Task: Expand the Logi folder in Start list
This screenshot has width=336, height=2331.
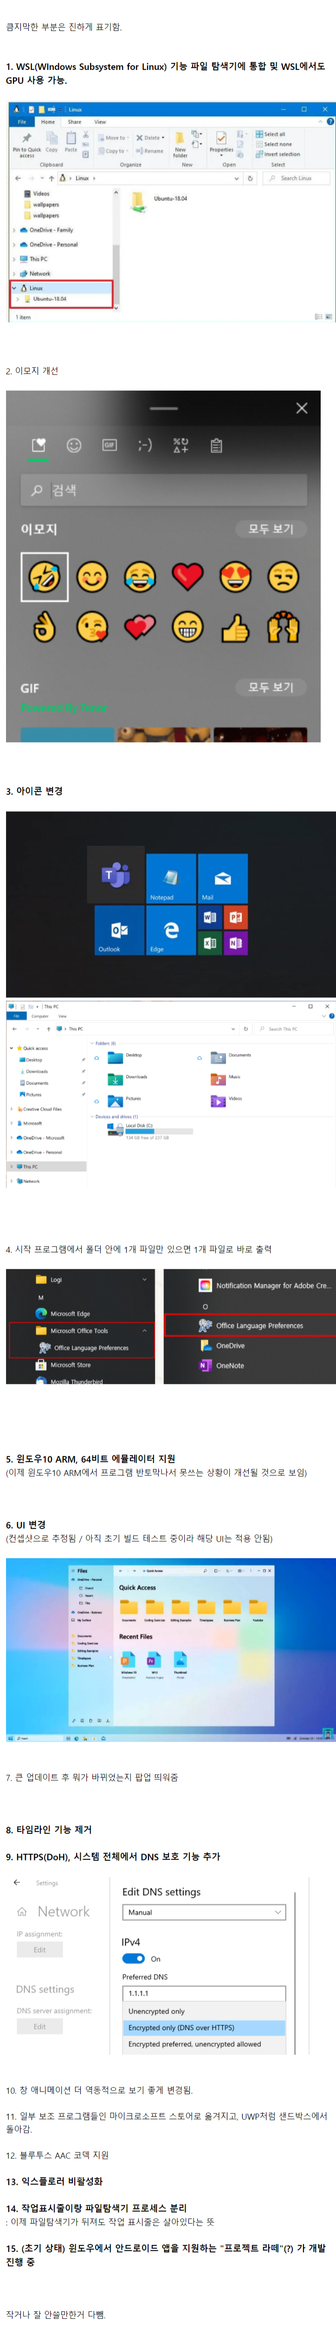Action: point(144,1278)
